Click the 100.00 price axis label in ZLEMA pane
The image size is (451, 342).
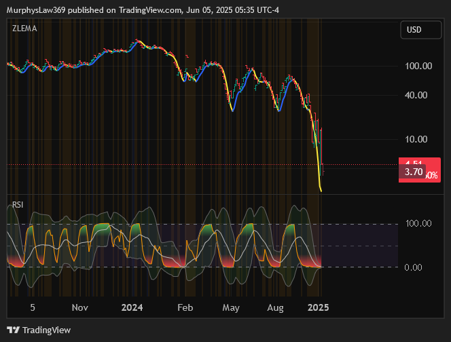pyautogui.click(x=418, y=66)
